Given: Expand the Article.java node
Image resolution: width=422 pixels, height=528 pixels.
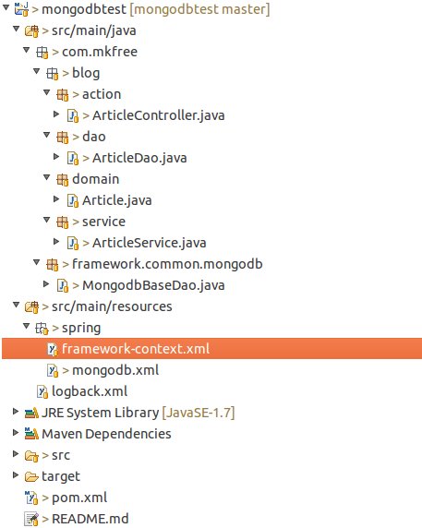Looking at the screenshot, I should [56, 199].
